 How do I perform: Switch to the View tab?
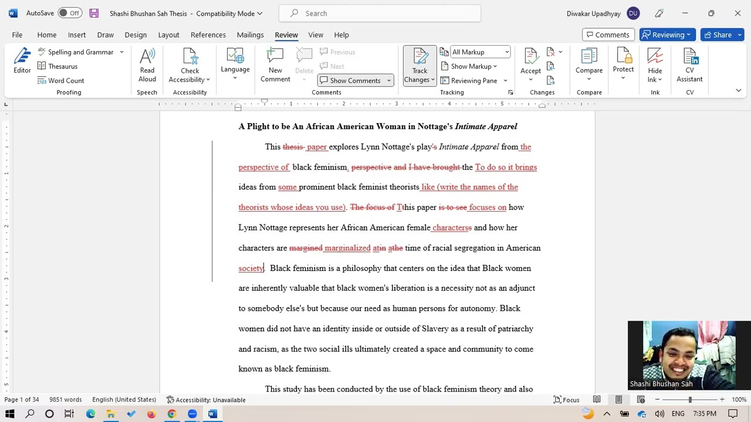pyautogui.click(x=316, y=35)
